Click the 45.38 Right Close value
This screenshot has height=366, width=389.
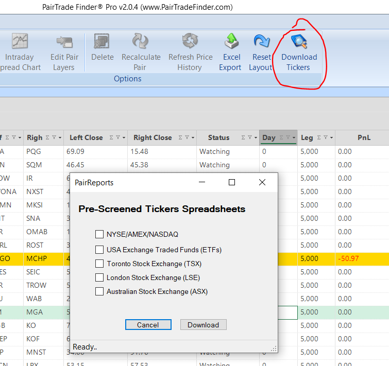pyautogui.click(x=139, y=165)
